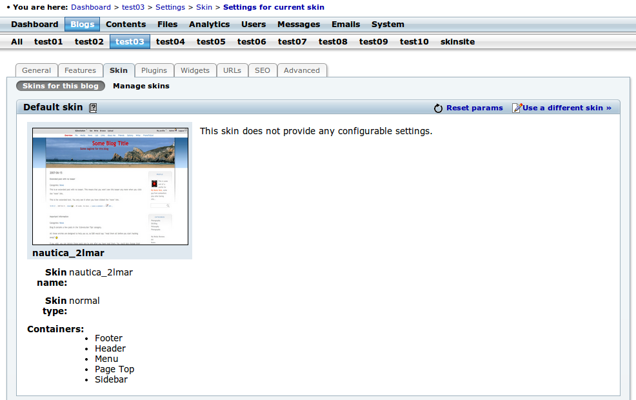The image size is (636, 400).
Task: Show All blogs in the submenu
Action: pyautogui.click(x=17, y=42)
